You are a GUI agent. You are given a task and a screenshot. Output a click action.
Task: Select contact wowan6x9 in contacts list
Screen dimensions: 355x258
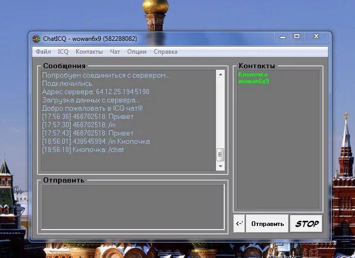(254, 81)
